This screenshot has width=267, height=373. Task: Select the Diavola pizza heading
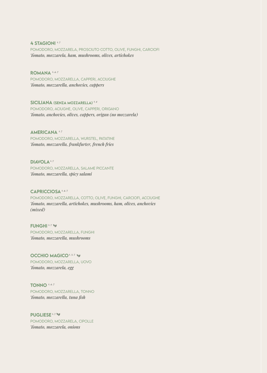(x=40, y=162)
